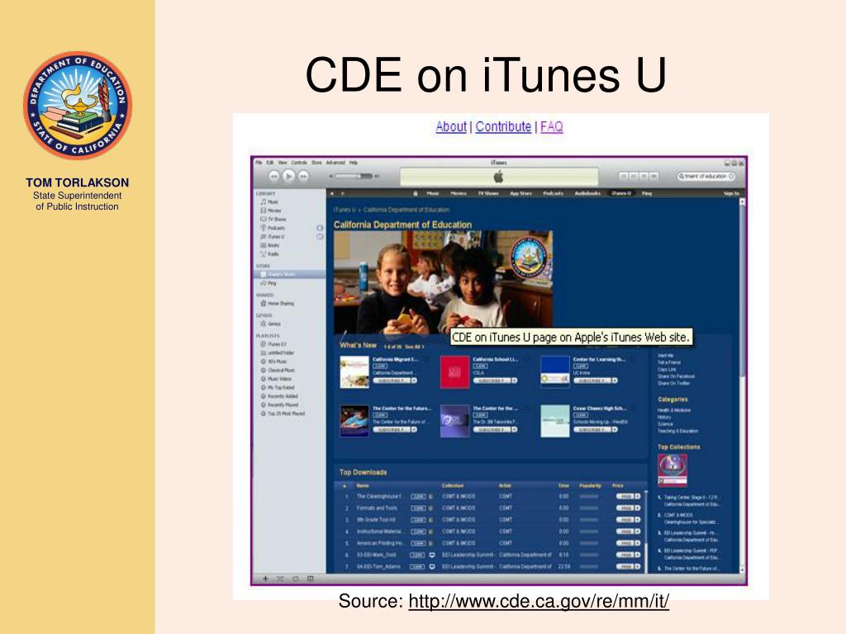
Task: Open the Help menu
Action: click(354, 163)
